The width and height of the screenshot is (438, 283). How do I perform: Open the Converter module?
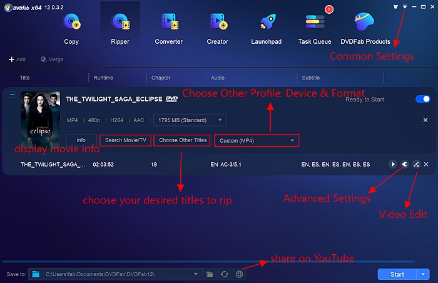click(x=169, y=28)
